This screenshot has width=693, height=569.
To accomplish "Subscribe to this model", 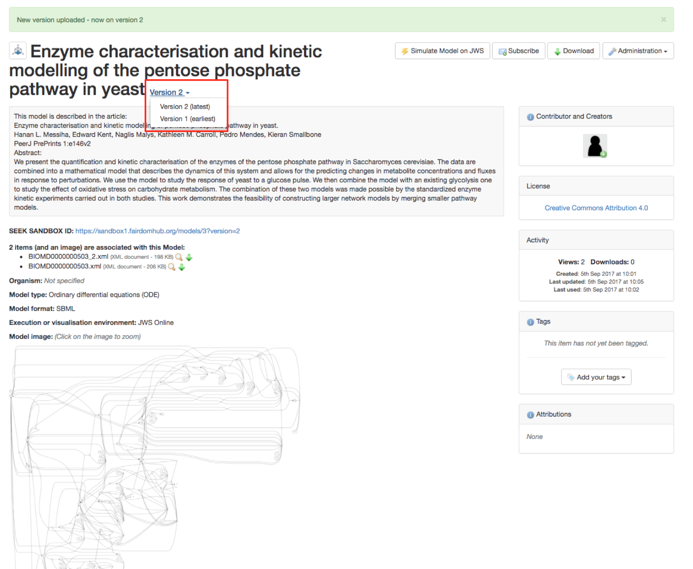I will click(x=518, y=51).
